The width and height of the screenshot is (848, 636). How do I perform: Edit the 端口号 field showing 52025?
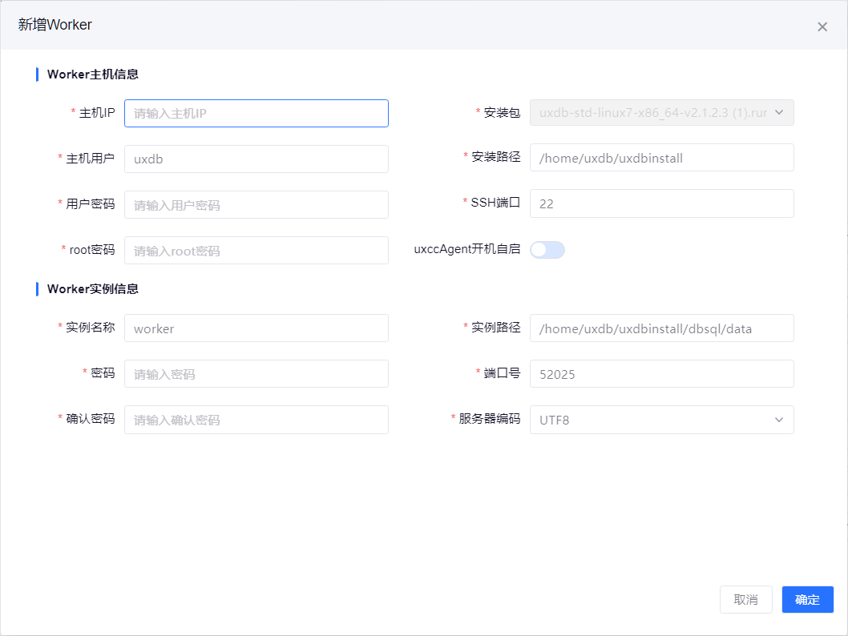661,374
